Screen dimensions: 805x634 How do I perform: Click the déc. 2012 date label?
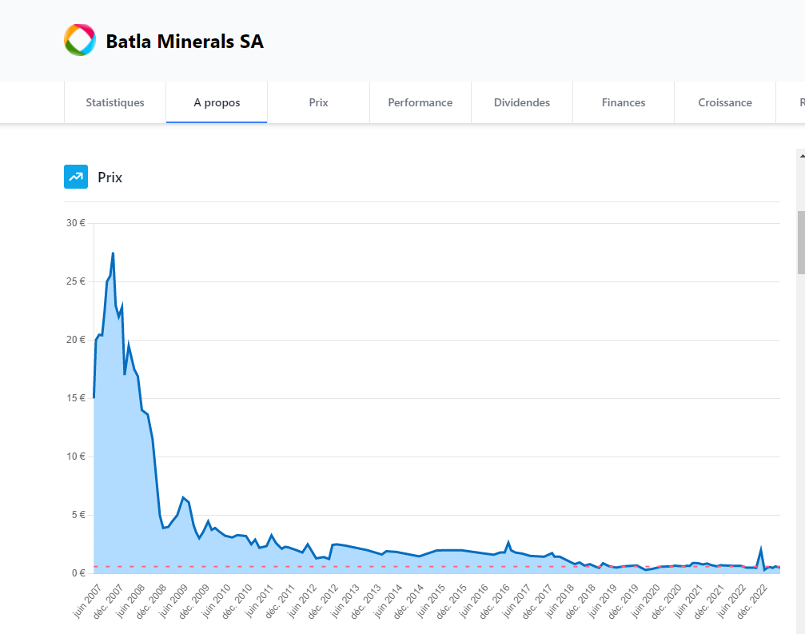[324, 600]
